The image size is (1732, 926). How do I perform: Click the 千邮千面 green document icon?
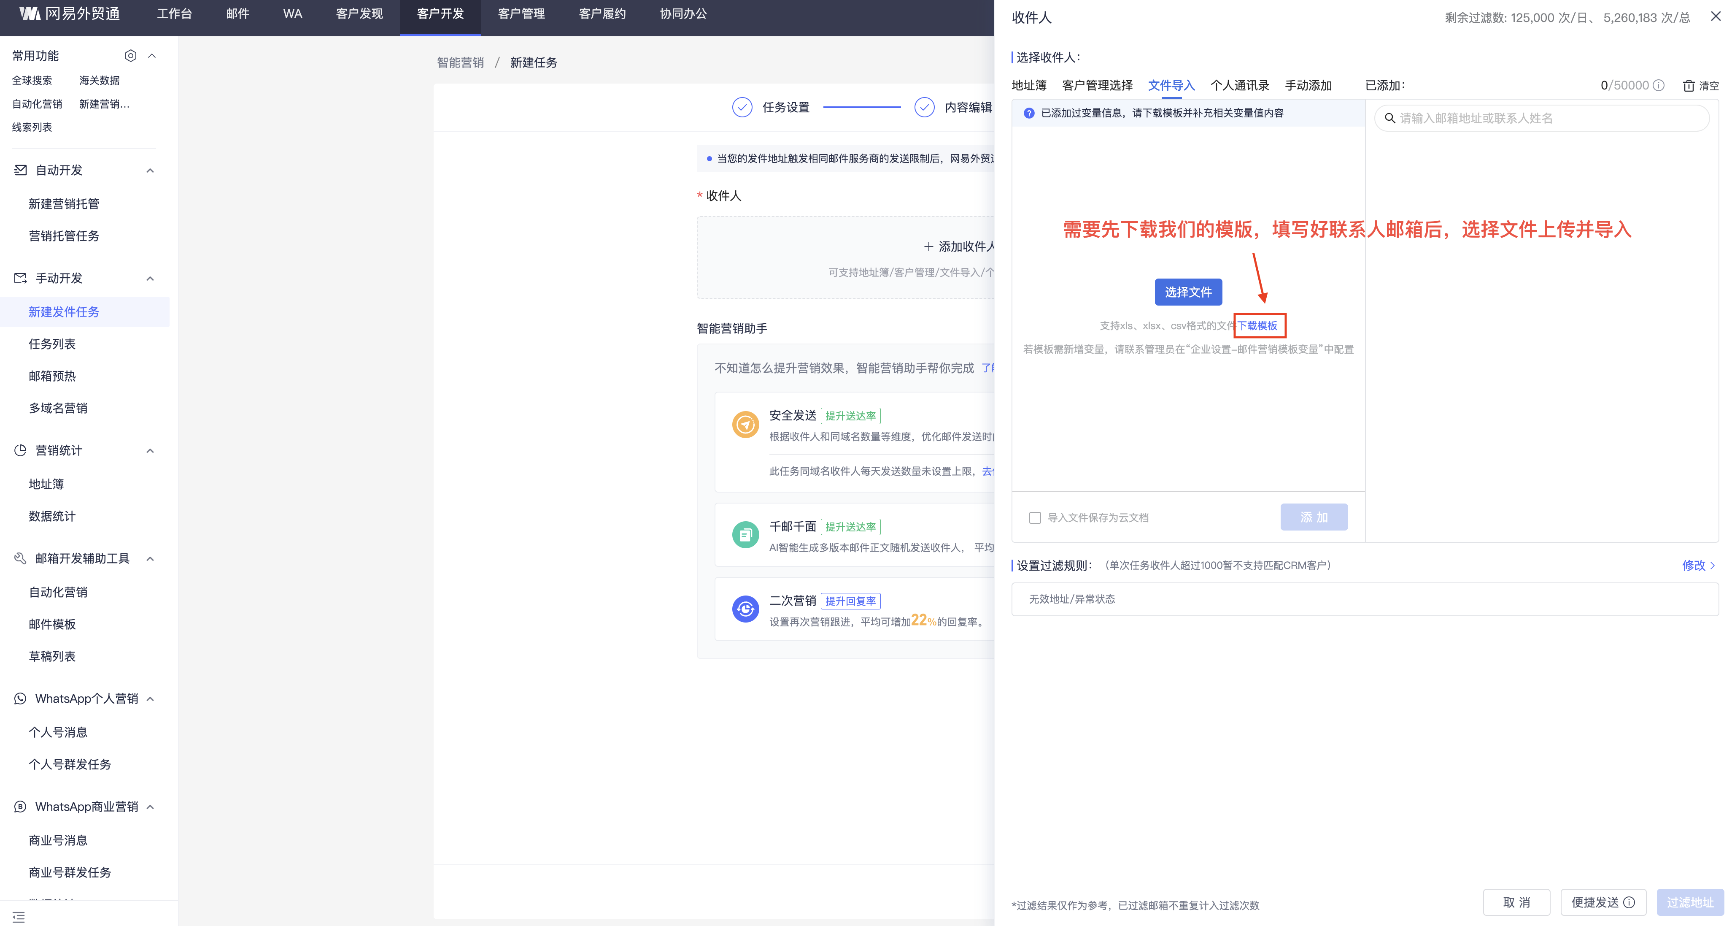(x=745, y=535)
